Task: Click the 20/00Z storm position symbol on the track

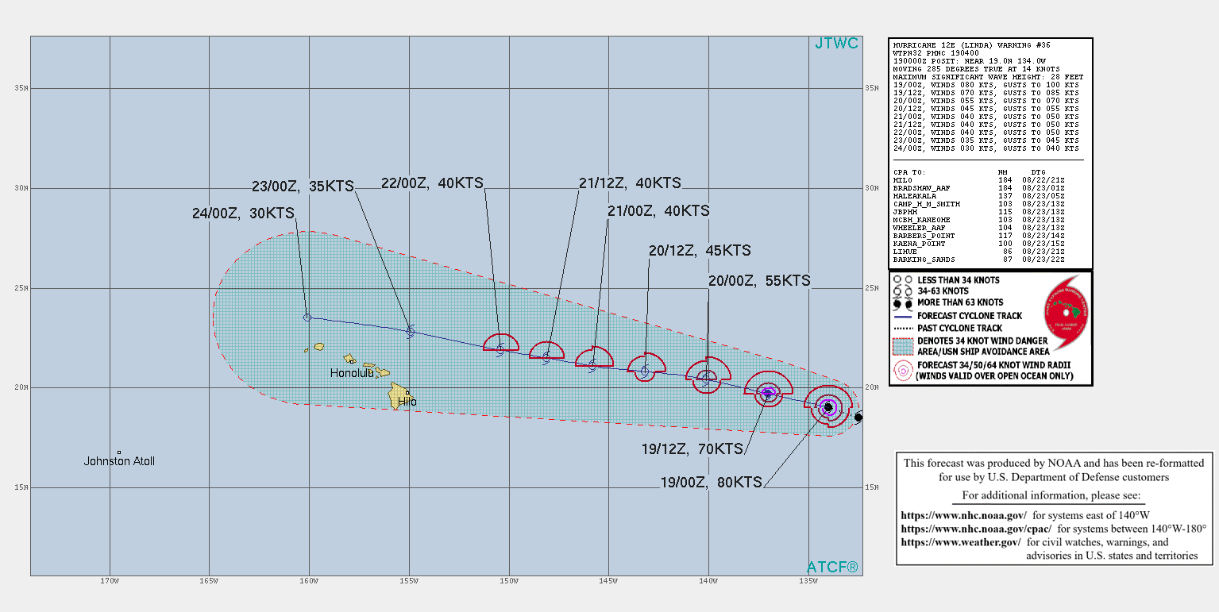Action: [707, 379]
